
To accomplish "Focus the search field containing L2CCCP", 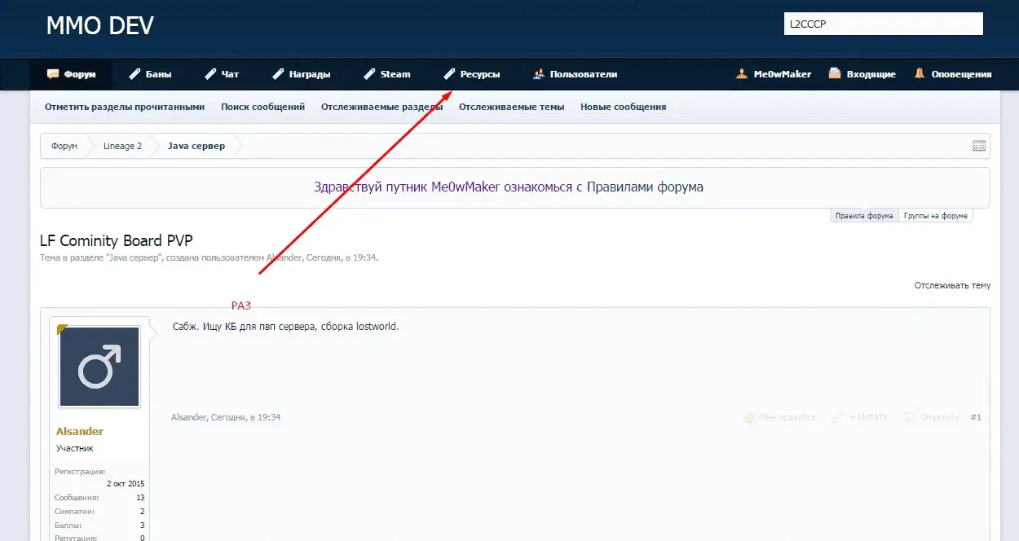I will click(883, 24).
